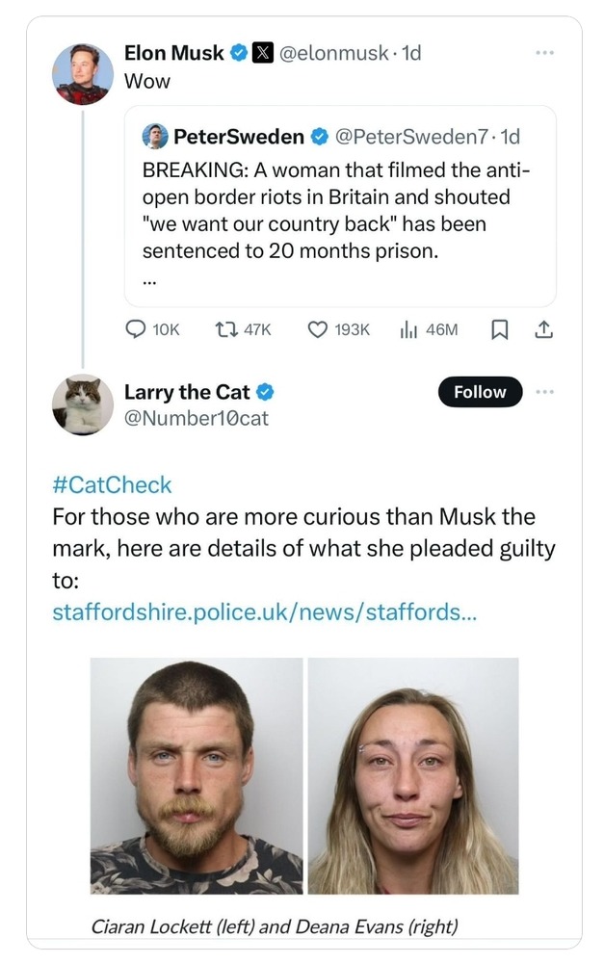Bookmark the Elon Musk tweet
This screenshot has width=604, height=963.
tap(499, 329)
